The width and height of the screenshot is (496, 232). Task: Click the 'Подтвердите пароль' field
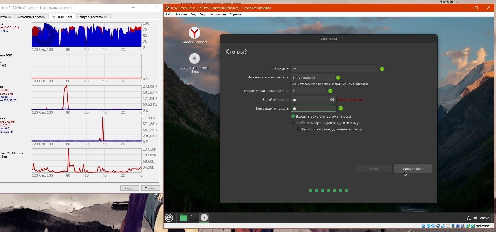(314, 108)
